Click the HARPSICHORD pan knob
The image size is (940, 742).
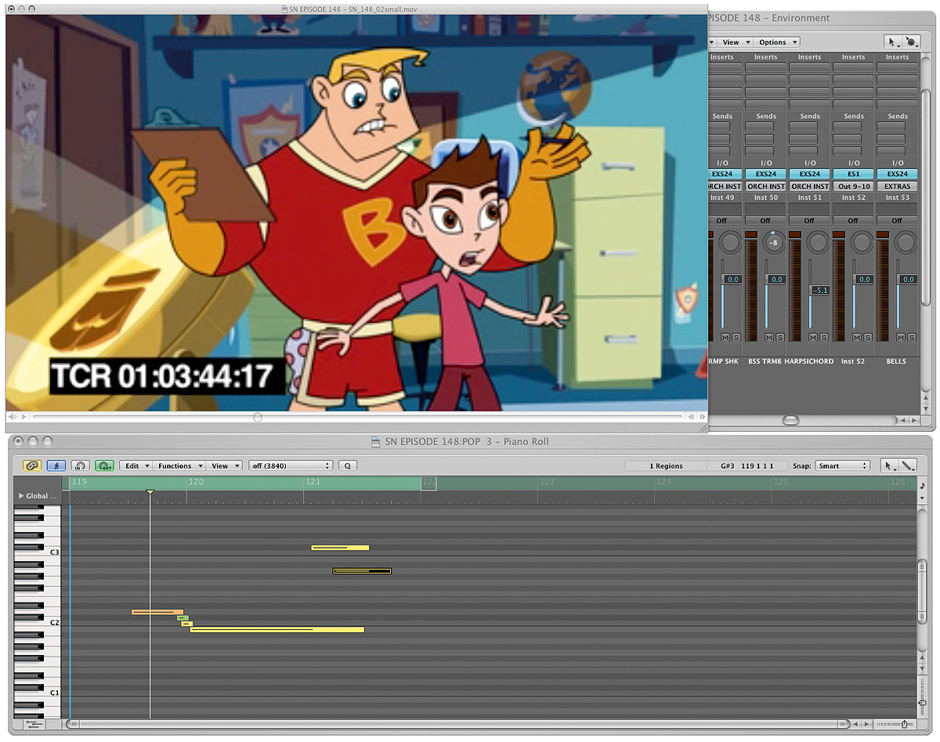pos(819,243)
